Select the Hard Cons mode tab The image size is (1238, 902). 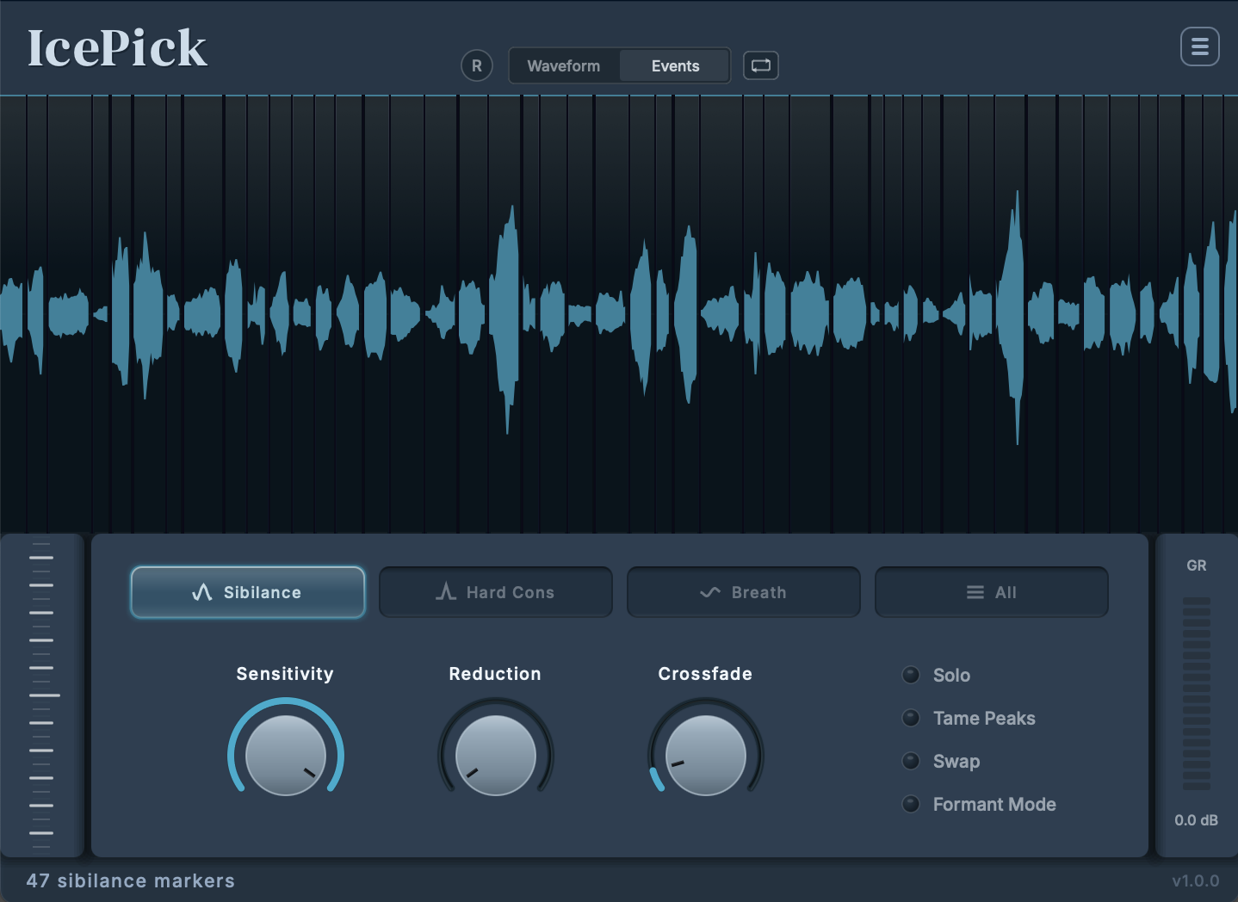coord(496,592)
